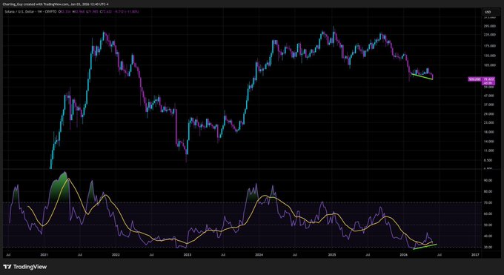Click the SOLUSD symbol label tag
Screen dimensions: 504x275
pos(475,79)
